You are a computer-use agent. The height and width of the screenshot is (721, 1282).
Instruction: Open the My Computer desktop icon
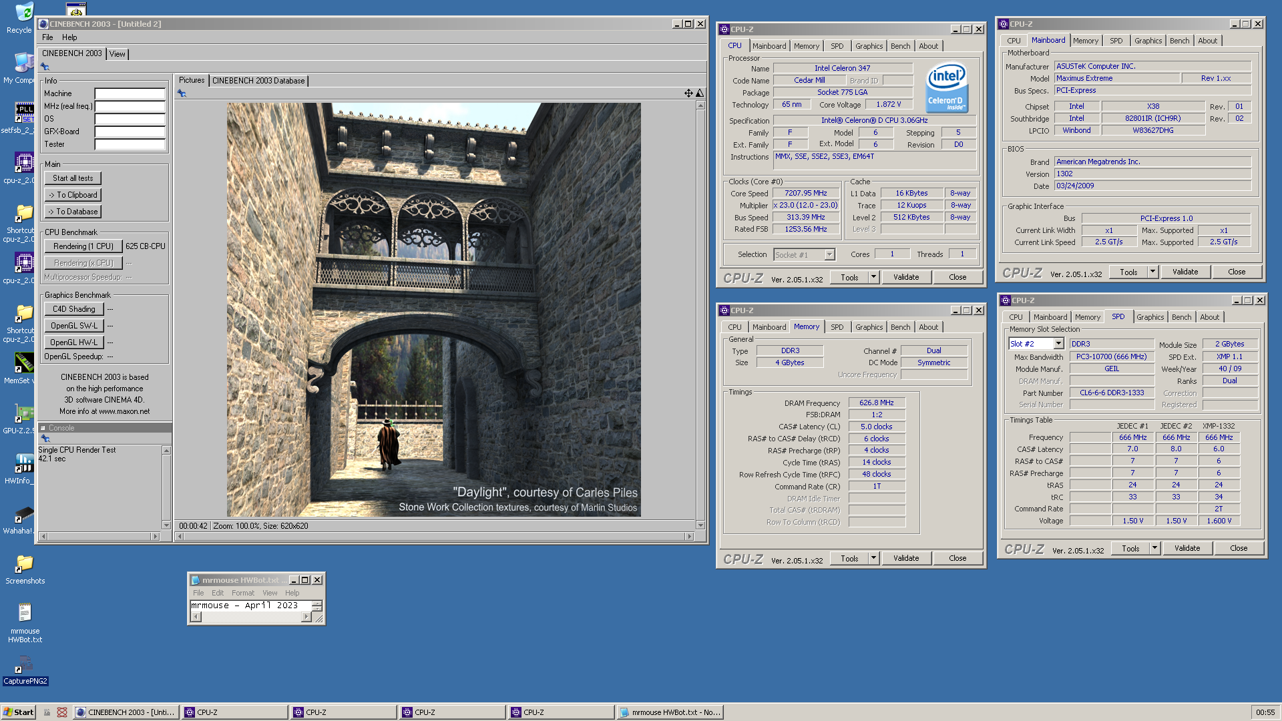(x=24, y=63)
